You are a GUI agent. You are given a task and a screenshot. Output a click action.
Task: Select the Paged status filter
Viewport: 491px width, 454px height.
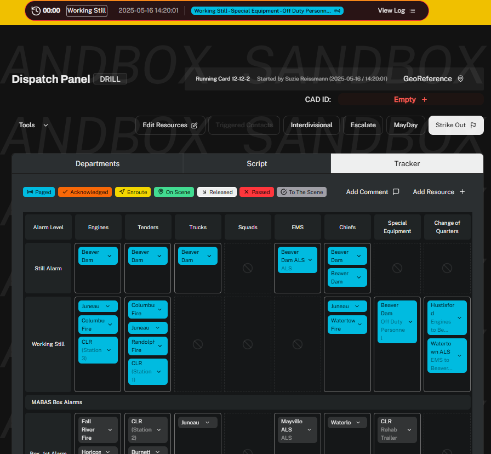pos(39,192)
